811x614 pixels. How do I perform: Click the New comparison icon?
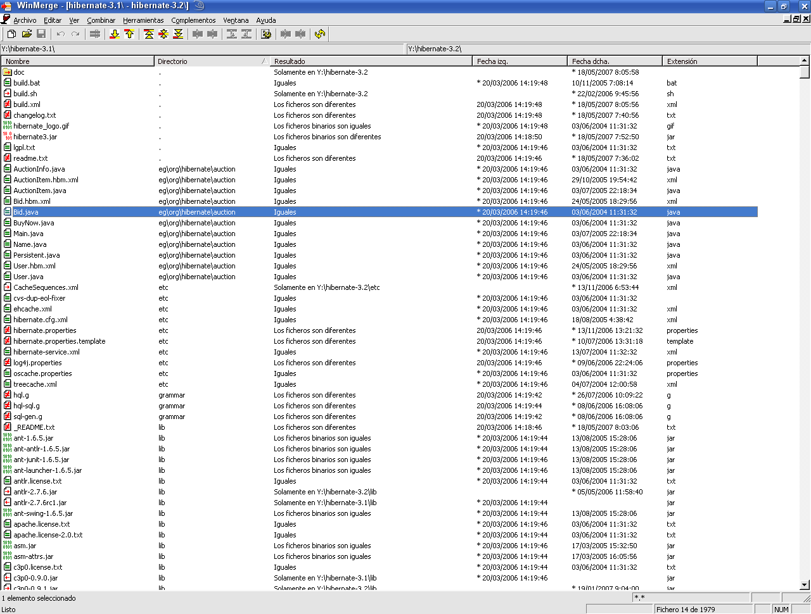pyautogui.click(x=11, y=34)
